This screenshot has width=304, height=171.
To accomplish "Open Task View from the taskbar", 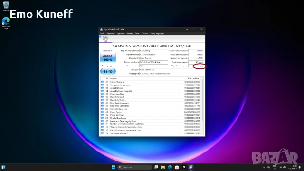I will (x=156, y=167).
